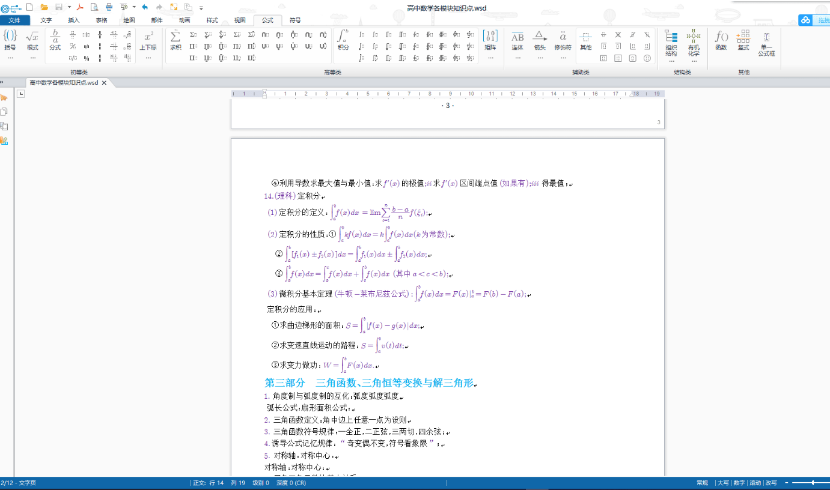Switch to the 绘图 ribbon tab
830x490 pixels.
129,20
